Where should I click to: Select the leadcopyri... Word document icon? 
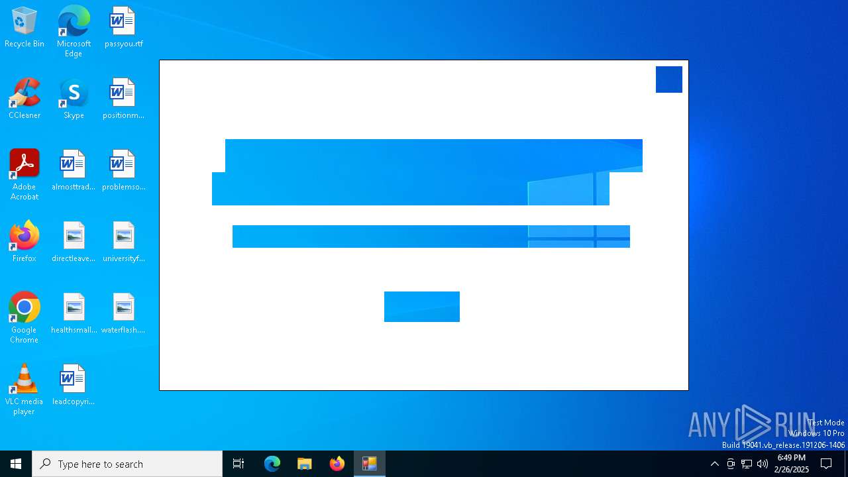[74, 386]
